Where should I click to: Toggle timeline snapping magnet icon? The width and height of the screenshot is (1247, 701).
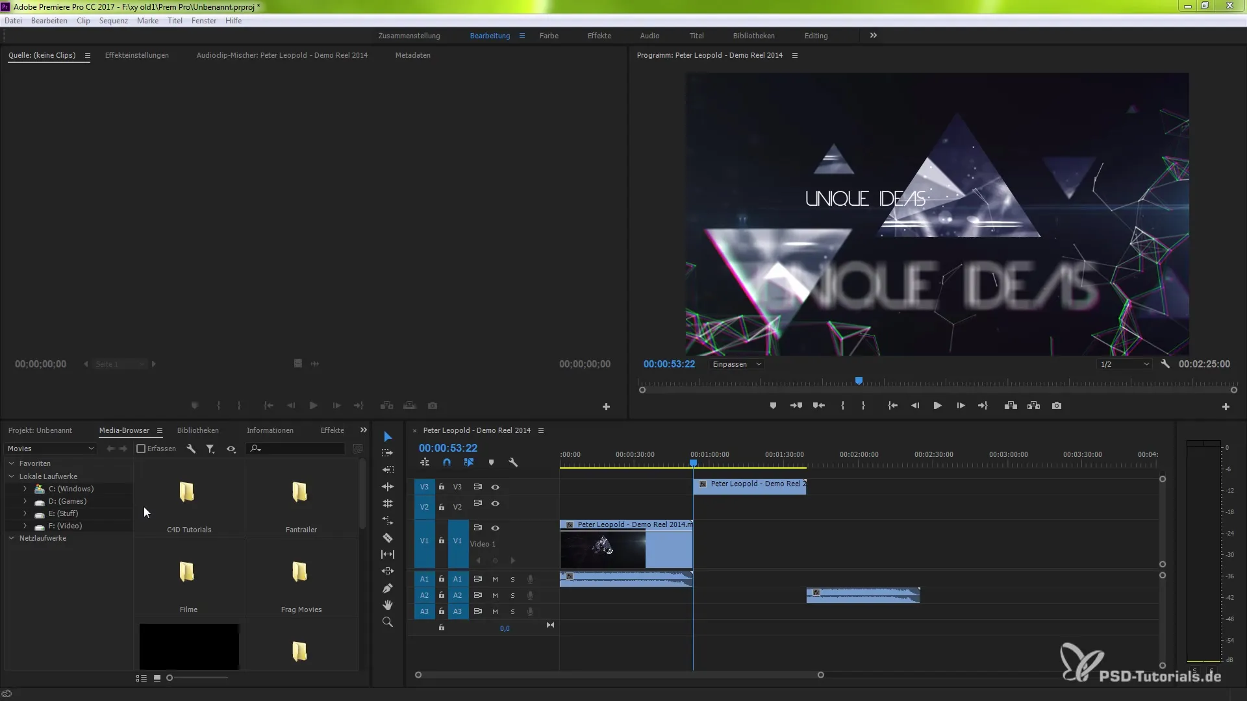click(447, 463)
